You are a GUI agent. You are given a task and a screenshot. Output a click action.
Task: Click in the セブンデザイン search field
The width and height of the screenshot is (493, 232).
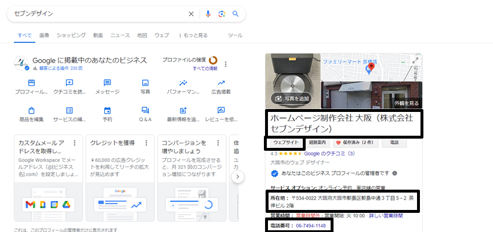[99, 14]
